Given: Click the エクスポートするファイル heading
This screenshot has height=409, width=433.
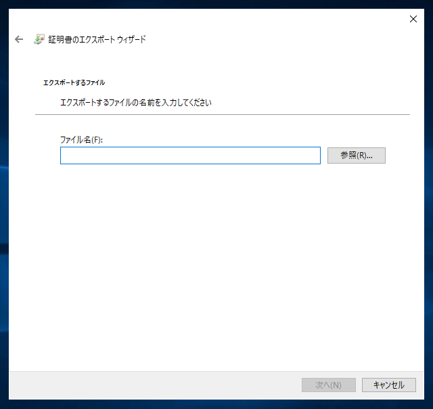Looking at the screenshot, I should coord(74,82).
